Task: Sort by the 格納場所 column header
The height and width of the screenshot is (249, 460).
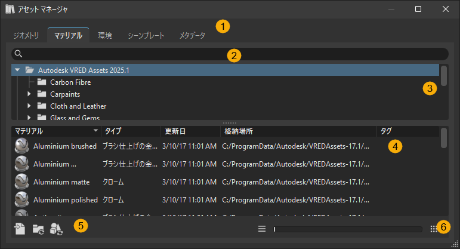Action: (x=298, y=131)
